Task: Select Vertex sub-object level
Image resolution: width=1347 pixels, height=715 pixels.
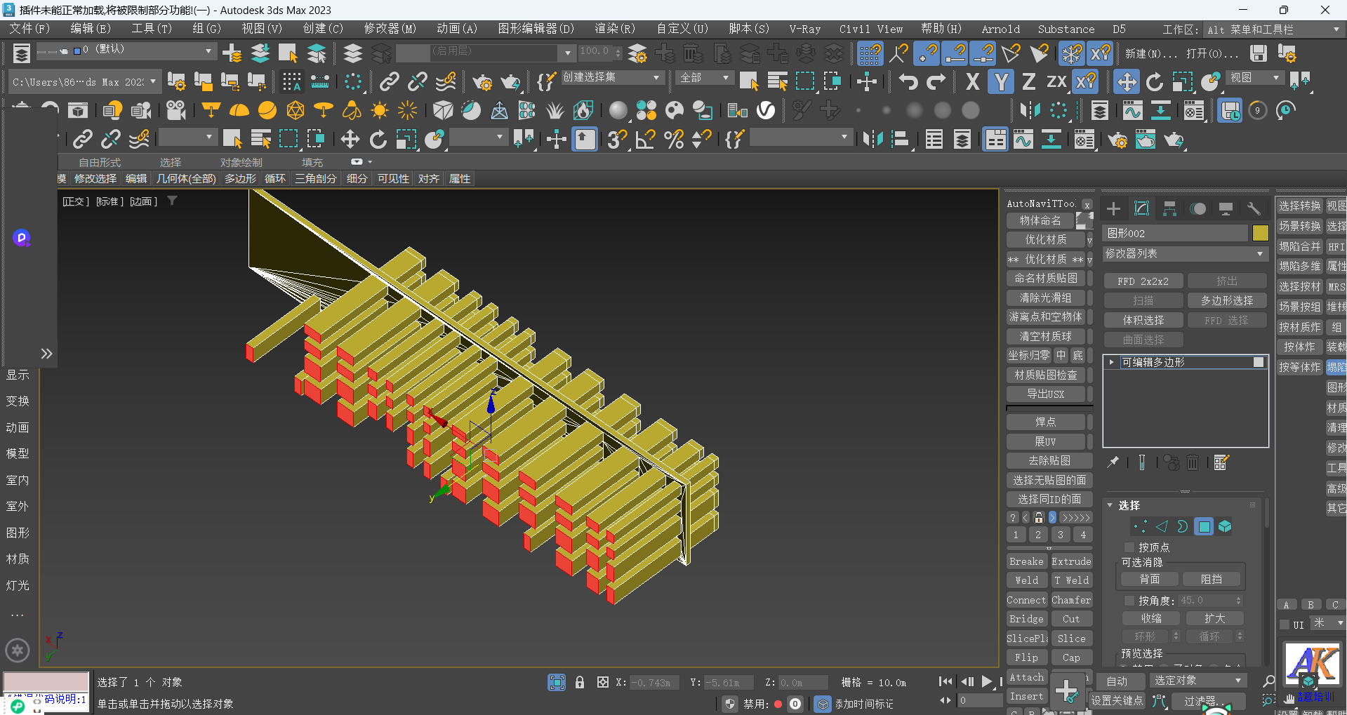Action: pyautogui.click(x=1141, y=526)
